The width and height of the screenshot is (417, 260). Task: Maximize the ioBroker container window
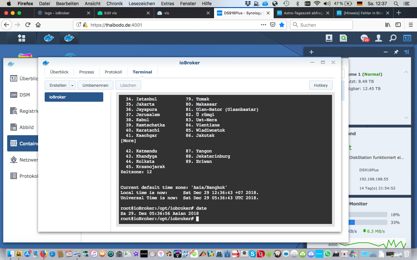click(x=323, y=62)
